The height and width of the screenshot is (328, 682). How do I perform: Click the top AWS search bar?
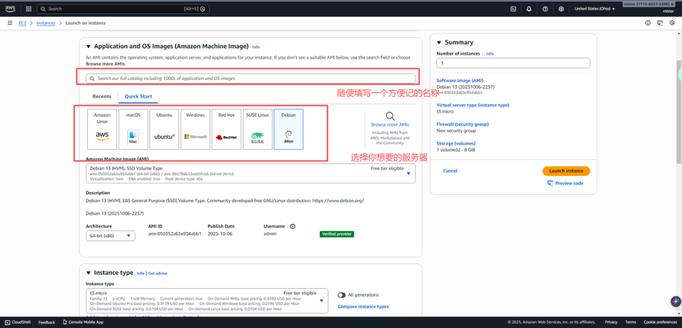[x=123, y=9]
